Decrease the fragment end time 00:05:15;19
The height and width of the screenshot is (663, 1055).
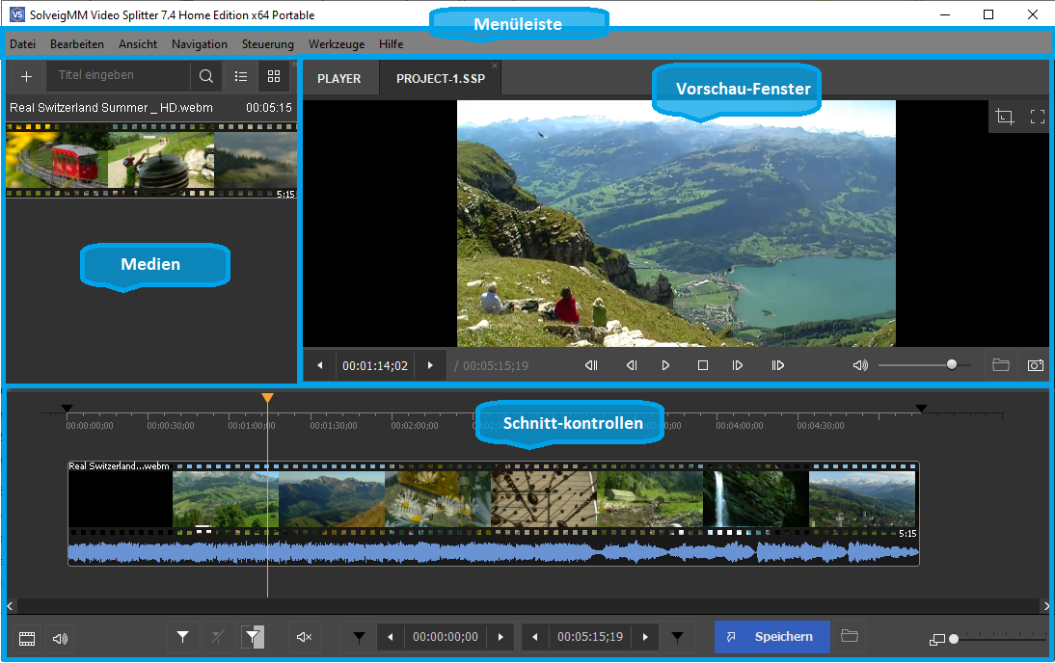(535, 637)
